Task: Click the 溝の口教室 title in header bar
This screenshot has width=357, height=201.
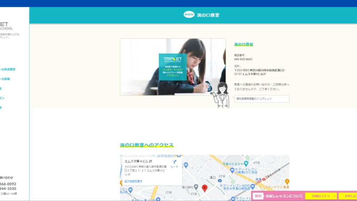Action: 208,15
